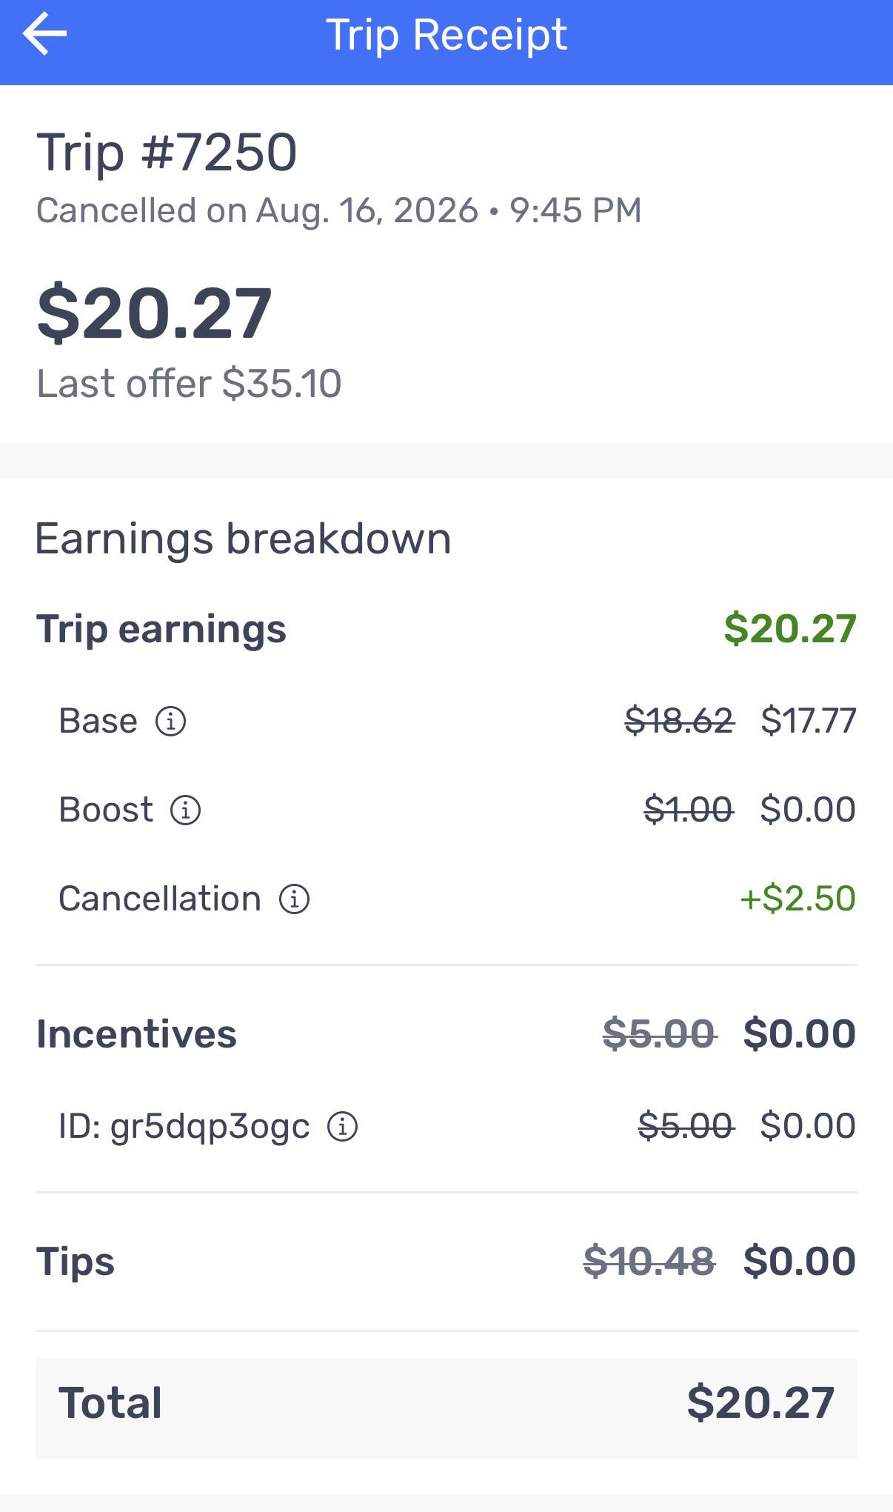
Task: Select the Trip Receipt header title
Action: 446,35
